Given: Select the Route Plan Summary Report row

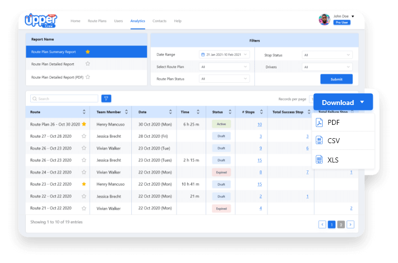Looking at the screenshot, I should coord(87,52).
